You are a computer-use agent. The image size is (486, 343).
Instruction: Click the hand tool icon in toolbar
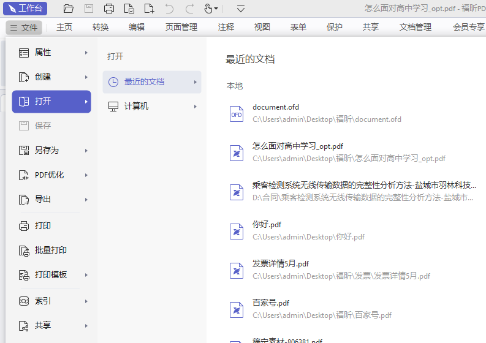click(x=208, y=9)
